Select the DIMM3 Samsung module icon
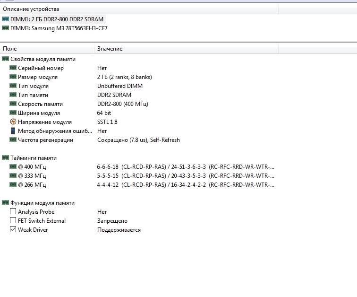 tap(6, 28)
